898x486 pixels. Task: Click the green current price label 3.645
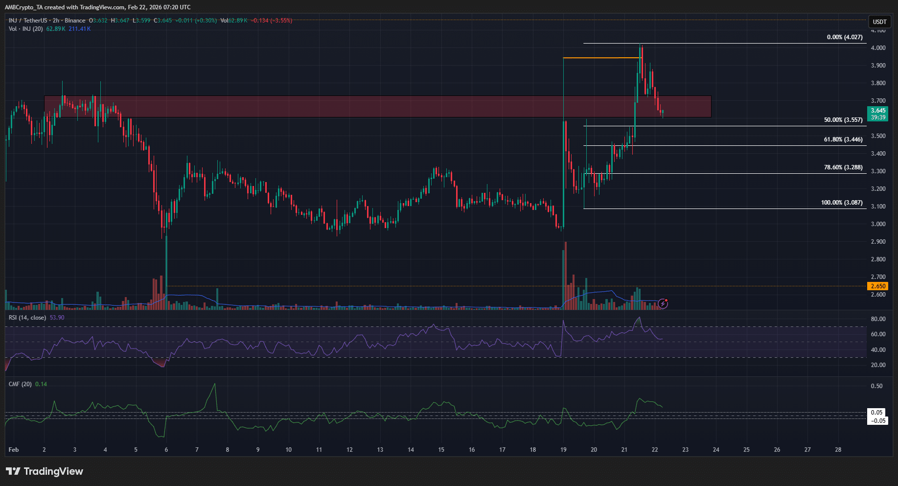click(879, 111)
